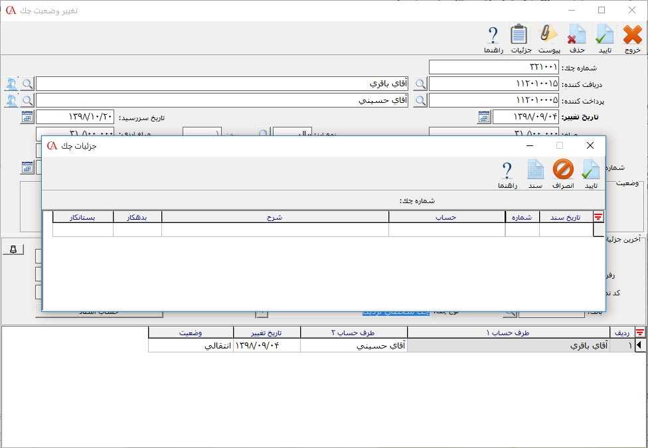
Task: Close the جزئیات چک dialog window
Action: 590,145
